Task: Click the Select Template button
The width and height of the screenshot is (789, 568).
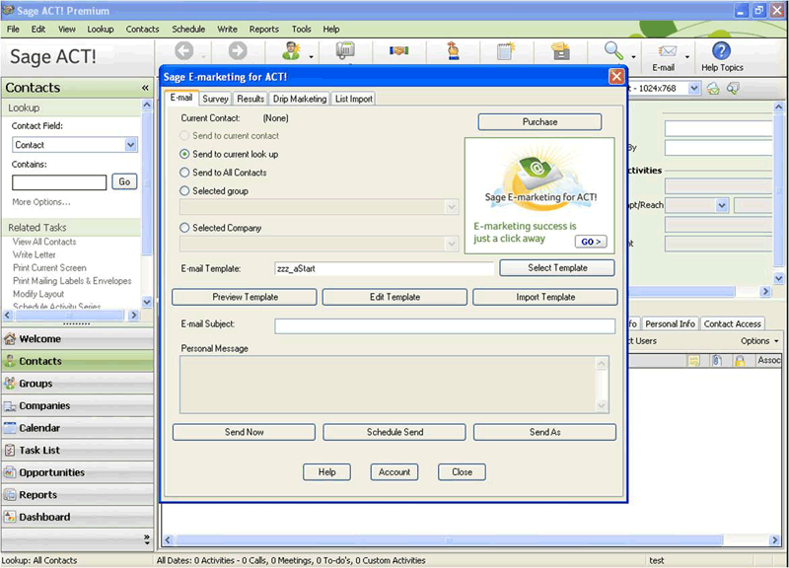Action: (x=557, y=268)
